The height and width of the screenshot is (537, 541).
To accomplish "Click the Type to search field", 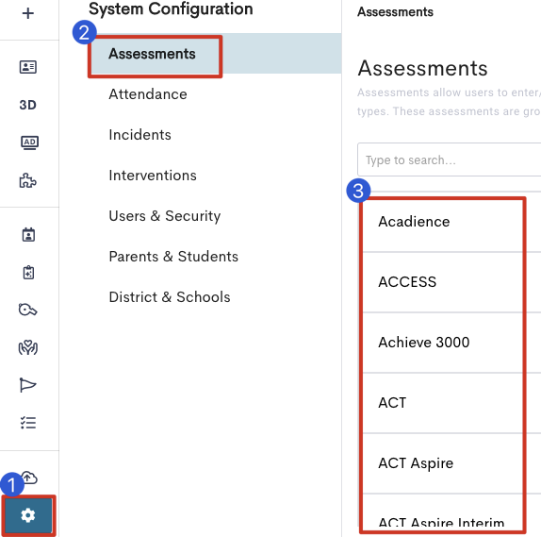I will (x=449, y=160).
